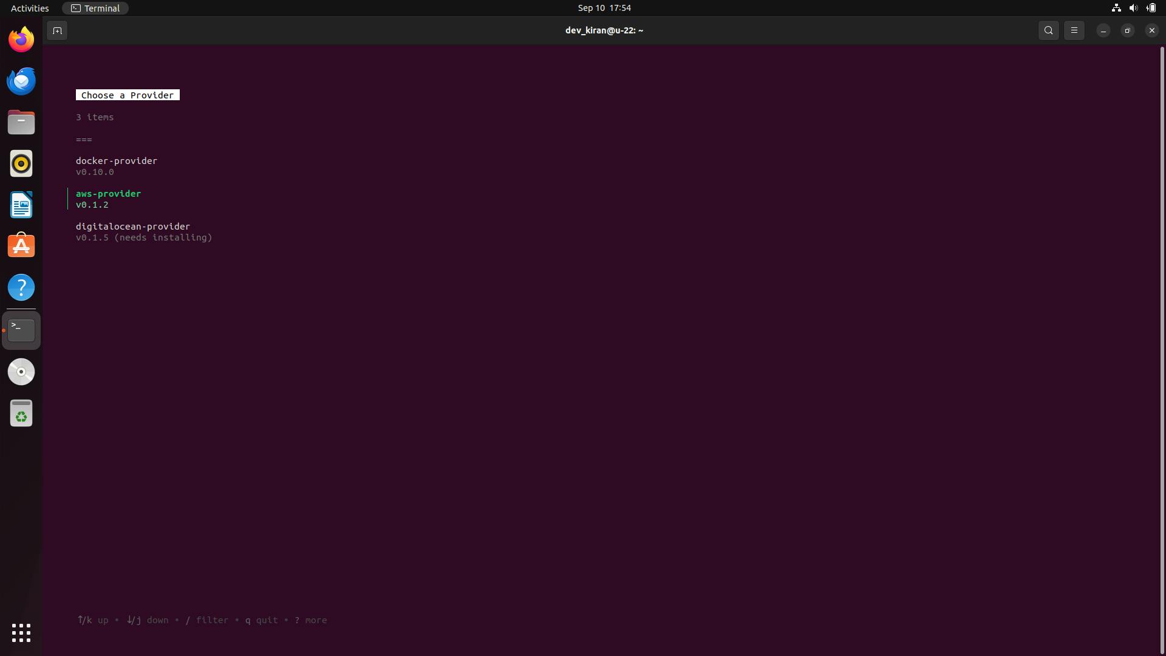Click the '? more' hint text

pos(310,620)
